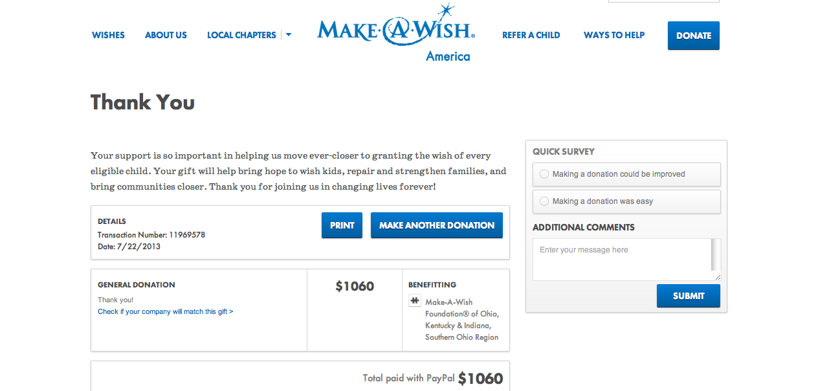Screen dimensions: 818x391
Task: Click the puzzle-piece chapter icon under Benefitting
Action: tap(415, 301)
